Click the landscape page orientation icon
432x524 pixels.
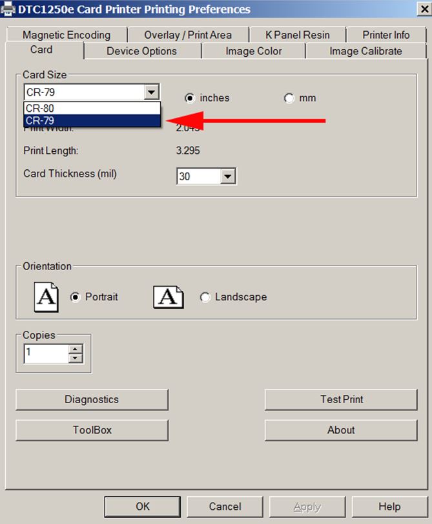tap(168, 297)
